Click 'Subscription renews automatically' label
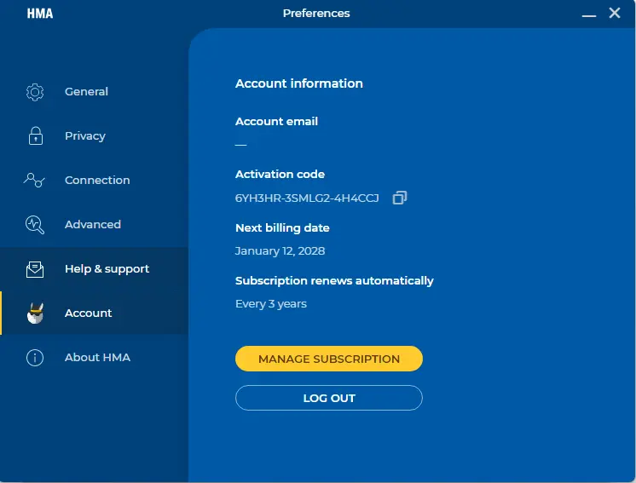This screenshot has height=483, width=636. (x=335, y=281)
